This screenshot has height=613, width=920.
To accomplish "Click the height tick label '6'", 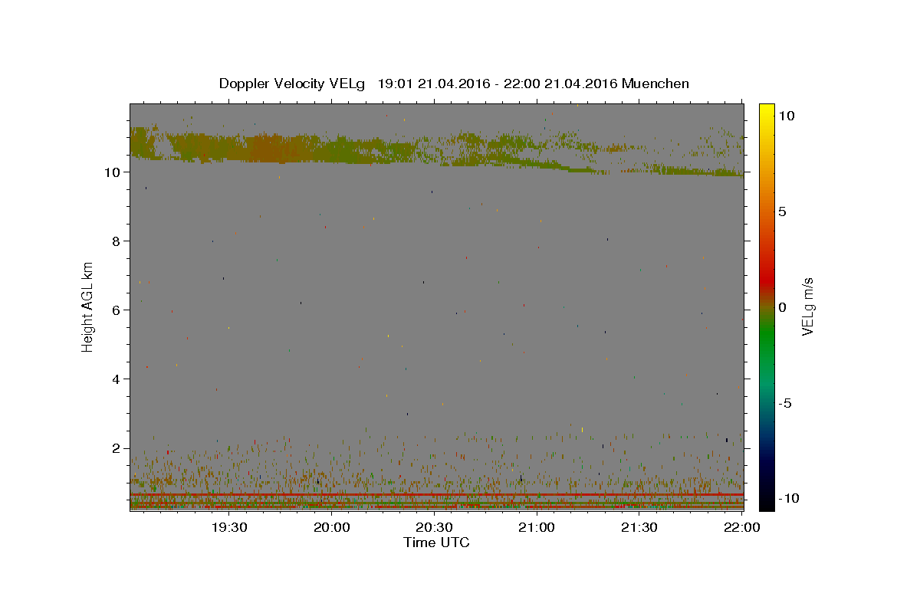I will point(117,310).
